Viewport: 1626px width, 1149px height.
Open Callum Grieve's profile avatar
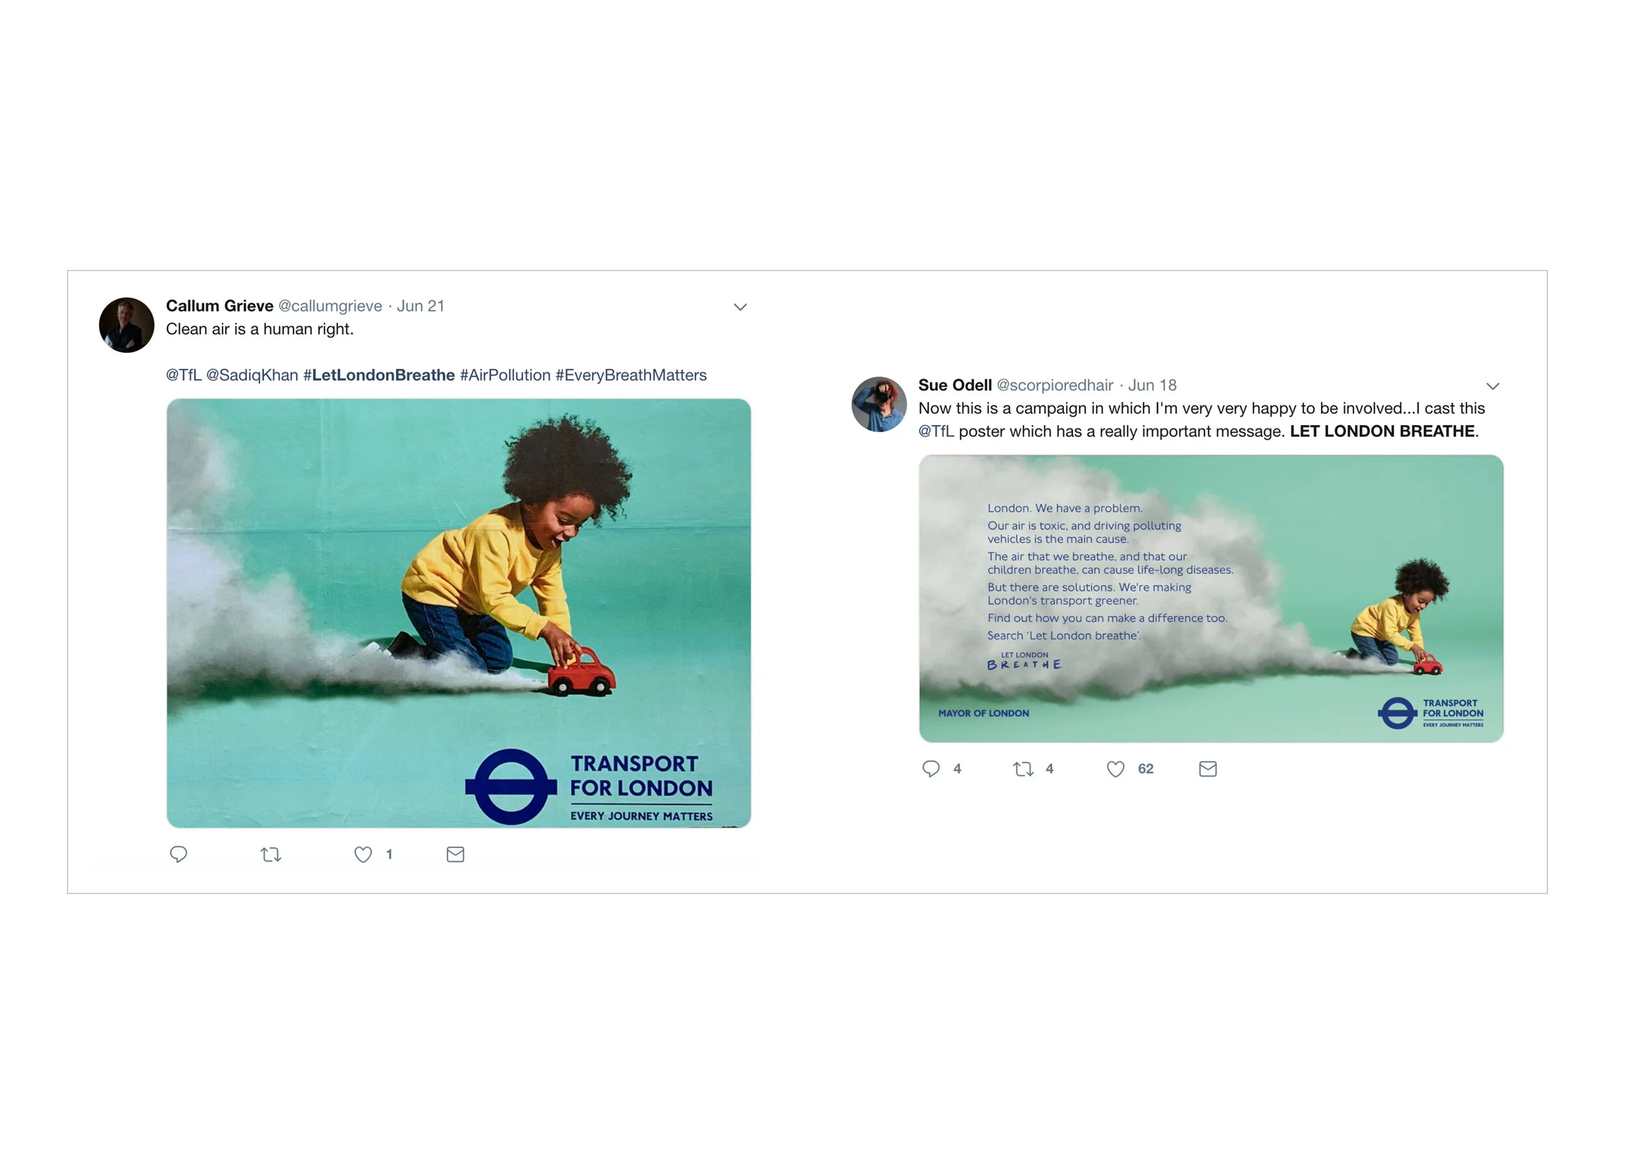tap(127, 325)
